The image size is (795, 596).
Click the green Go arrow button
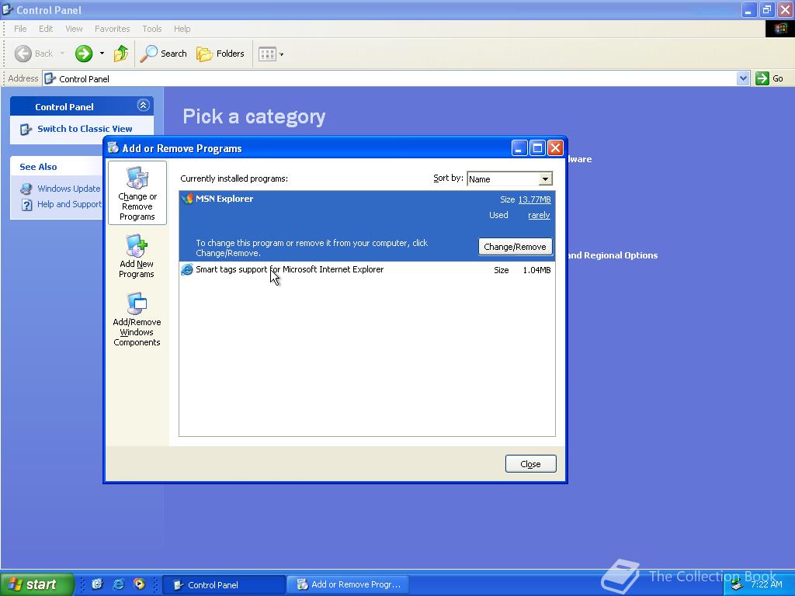(762, 78)
